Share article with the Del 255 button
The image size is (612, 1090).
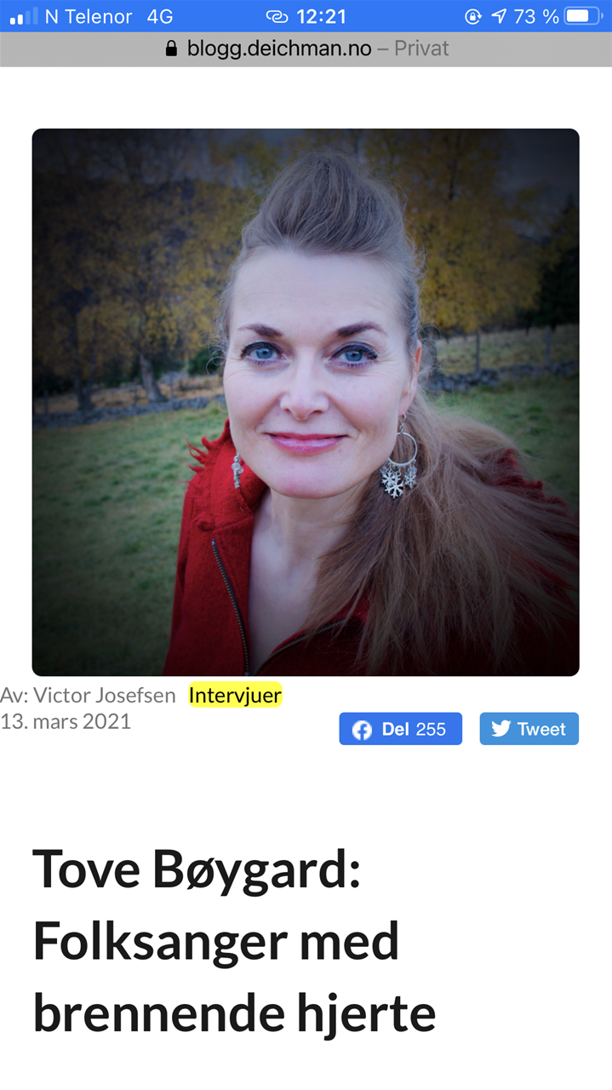pyautogui.click(x=400, y=729)
